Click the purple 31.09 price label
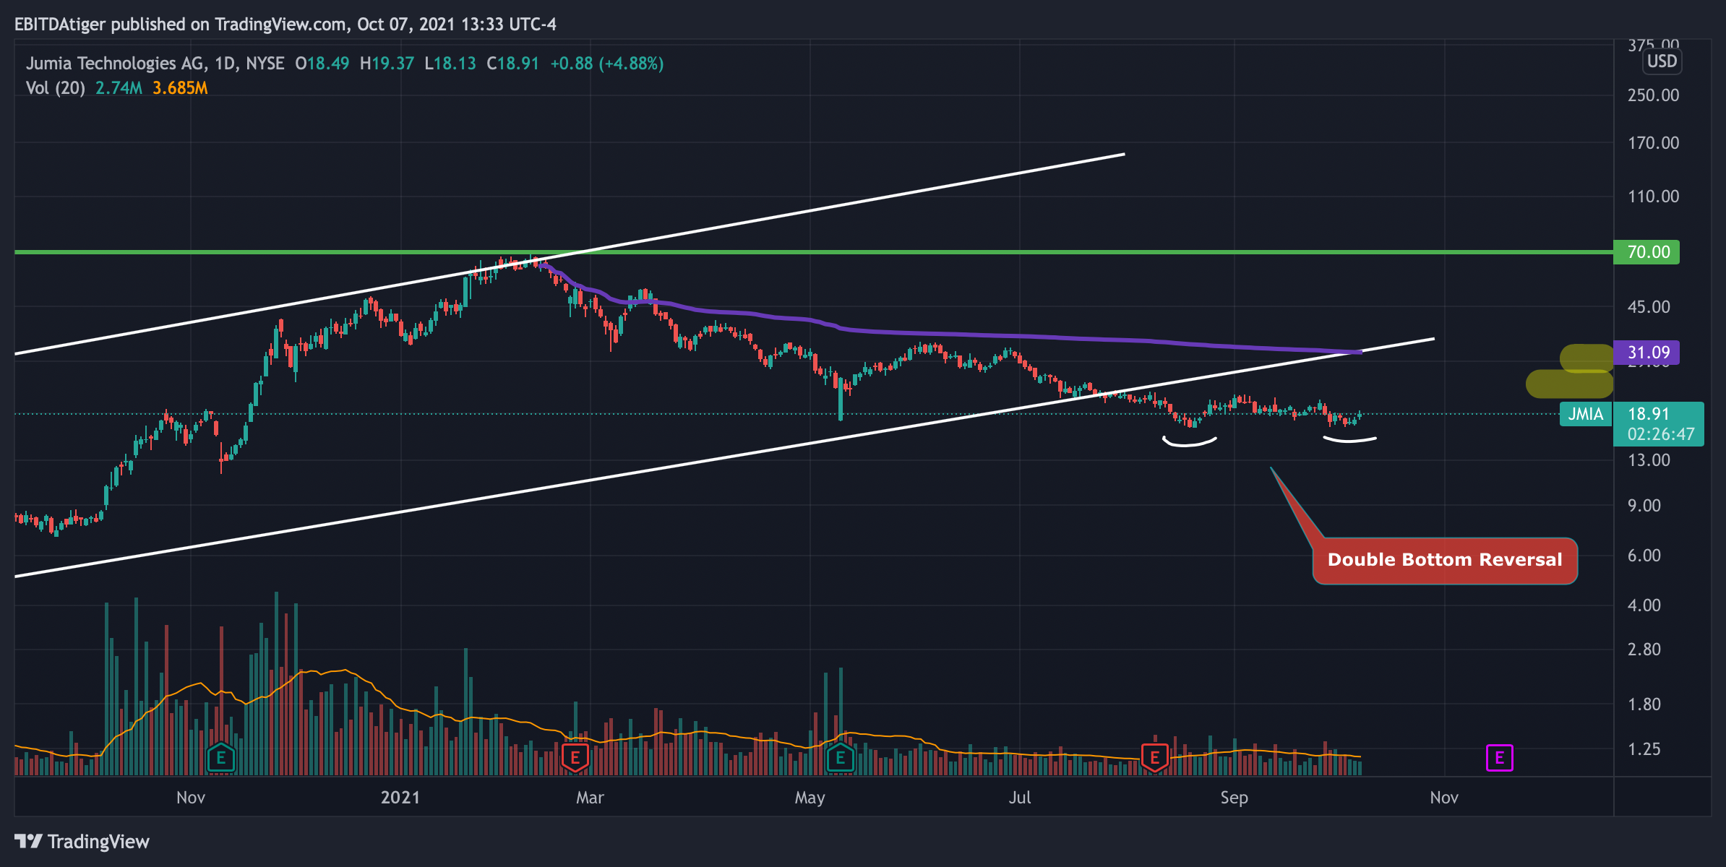 [1646, 353]
